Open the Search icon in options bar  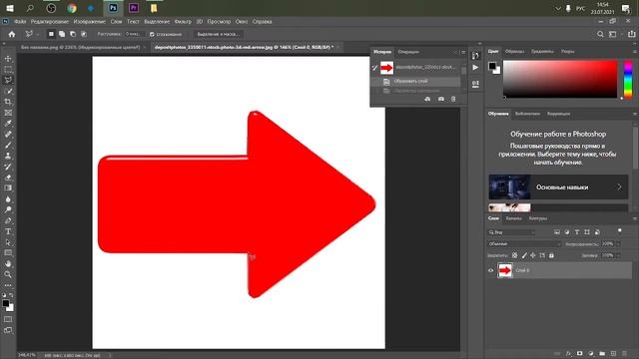600,34
